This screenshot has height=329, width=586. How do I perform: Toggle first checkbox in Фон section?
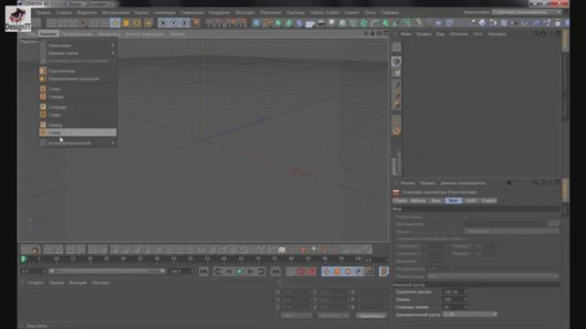point(466,217)
